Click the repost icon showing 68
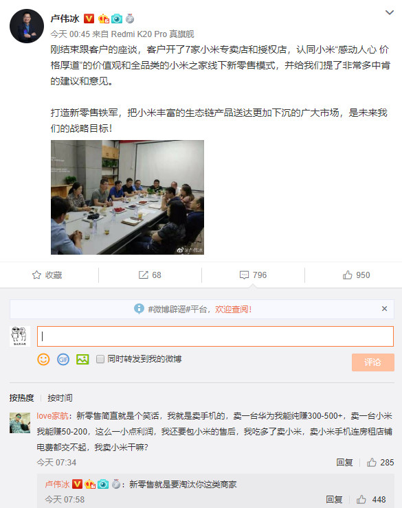402x508 pixels. (x=144, y=275)
